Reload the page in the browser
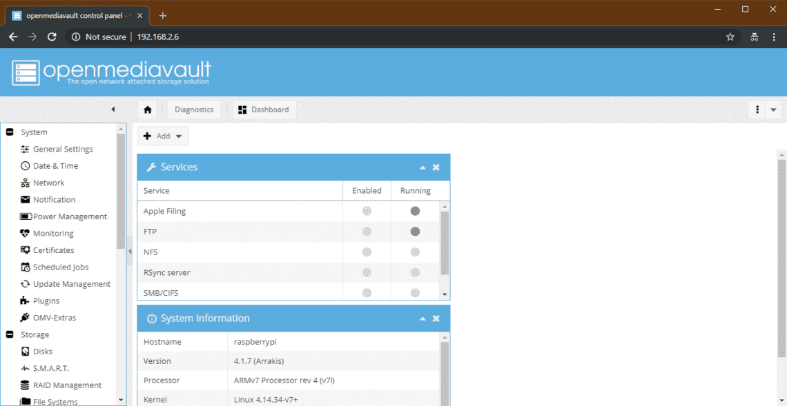Image resolution: width=787 pixels, height=406 pixels. [51, 37]
